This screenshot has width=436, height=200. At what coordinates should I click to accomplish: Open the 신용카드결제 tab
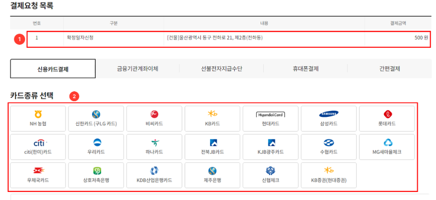53,69
